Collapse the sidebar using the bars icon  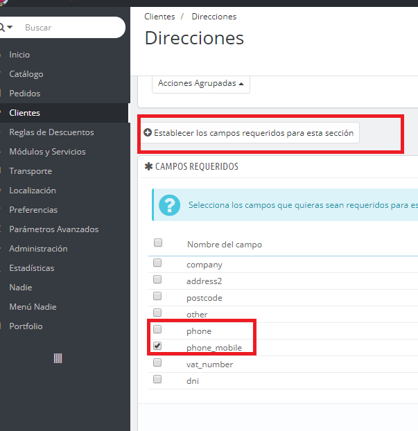click(x=58, y=358)
